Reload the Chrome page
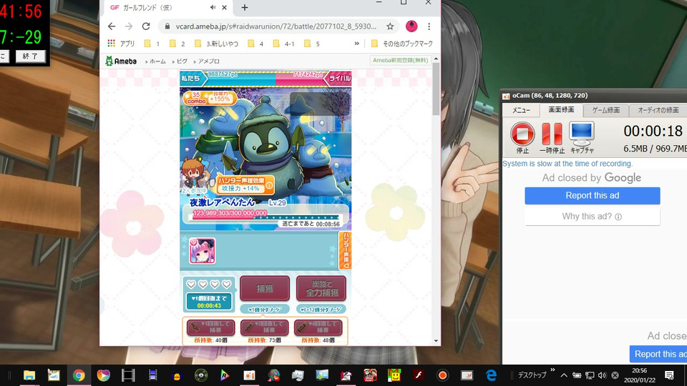The height and width of the screenshot is (386, 687). (x=146, y=26)
